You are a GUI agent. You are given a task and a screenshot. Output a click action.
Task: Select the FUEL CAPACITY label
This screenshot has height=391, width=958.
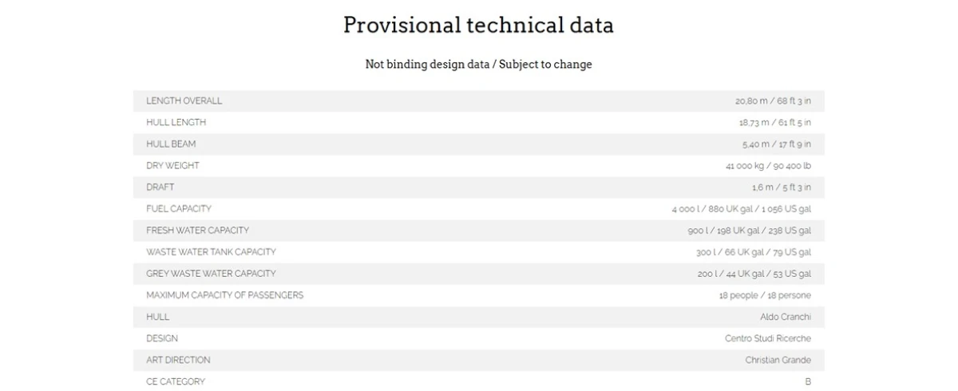[179, 209]
